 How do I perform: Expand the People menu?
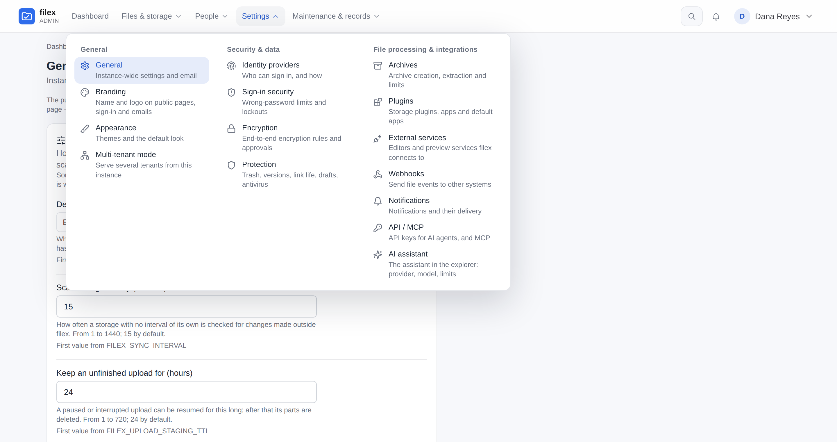(211, 16)
